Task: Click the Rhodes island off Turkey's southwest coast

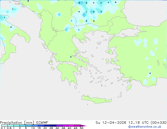Action: [129, 87]
